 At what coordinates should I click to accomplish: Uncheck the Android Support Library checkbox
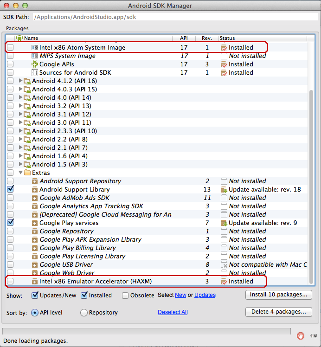(10, 189)
